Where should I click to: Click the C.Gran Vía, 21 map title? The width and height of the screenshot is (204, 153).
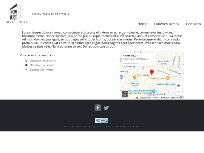point(130,56)
